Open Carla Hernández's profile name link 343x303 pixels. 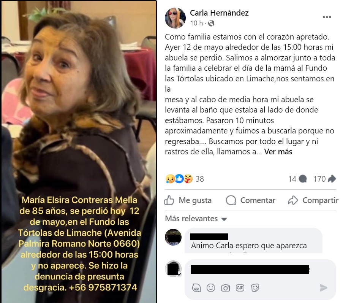tap(219, 13)
